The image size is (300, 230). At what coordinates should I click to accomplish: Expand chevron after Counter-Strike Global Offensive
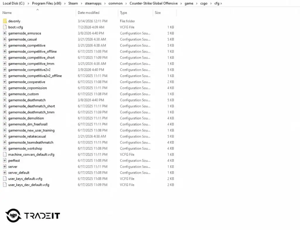pos(181,4)
